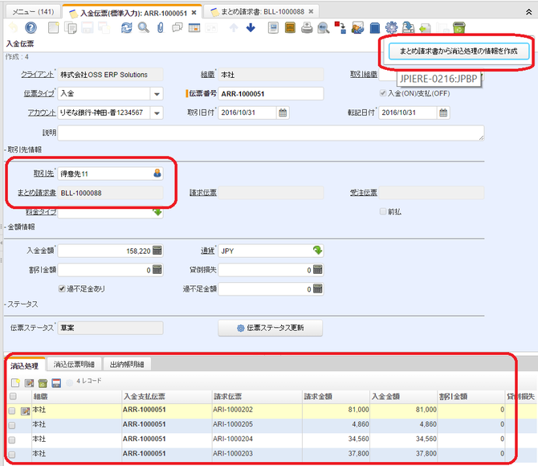Open the Chat speech-bubble icon
The height and width of the screenshot is (466, 538).
tap(177, 28)
